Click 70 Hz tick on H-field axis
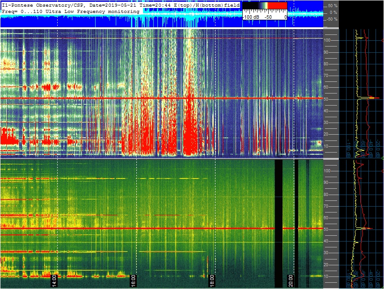The height and width of the screenshot is (289, 384). click(x=326, y=206)
